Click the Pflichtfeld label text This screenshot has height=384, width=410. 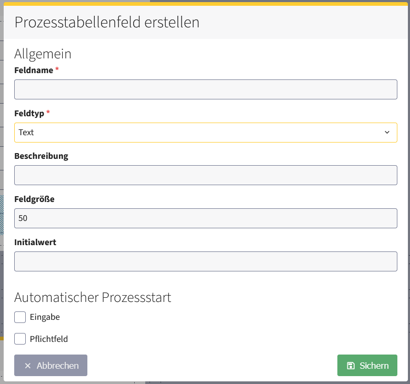[49, 339]
